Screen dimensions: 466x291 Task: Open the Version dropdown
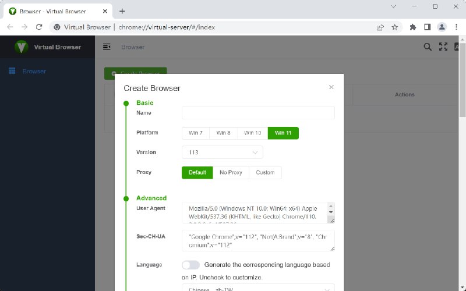[x=223, y=152]
